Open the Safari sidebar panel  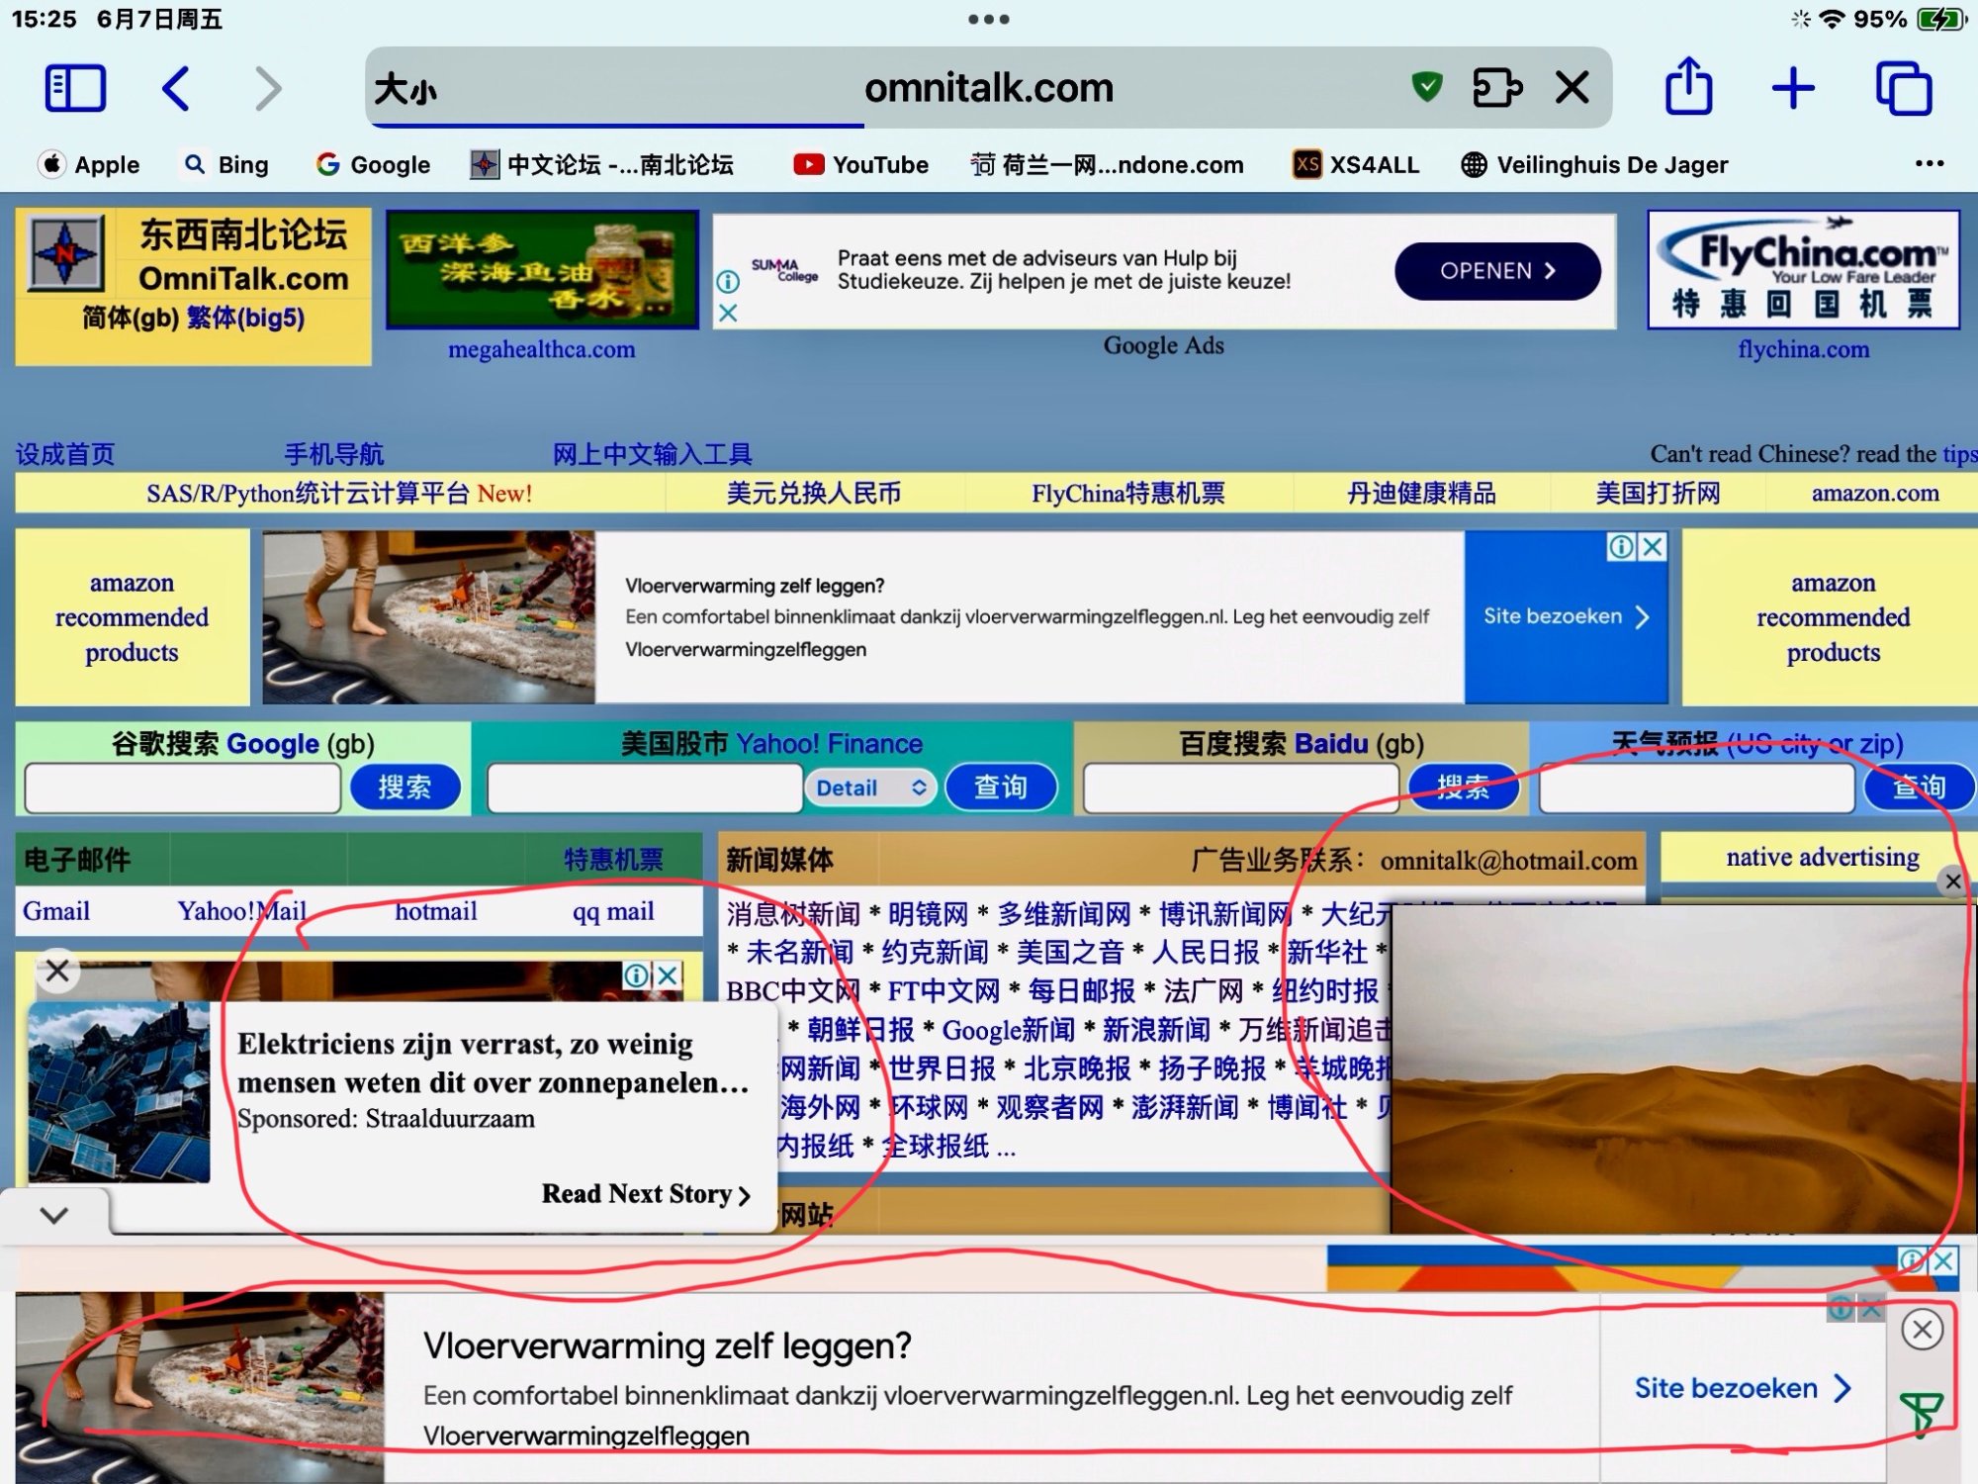tap(75, 89)
